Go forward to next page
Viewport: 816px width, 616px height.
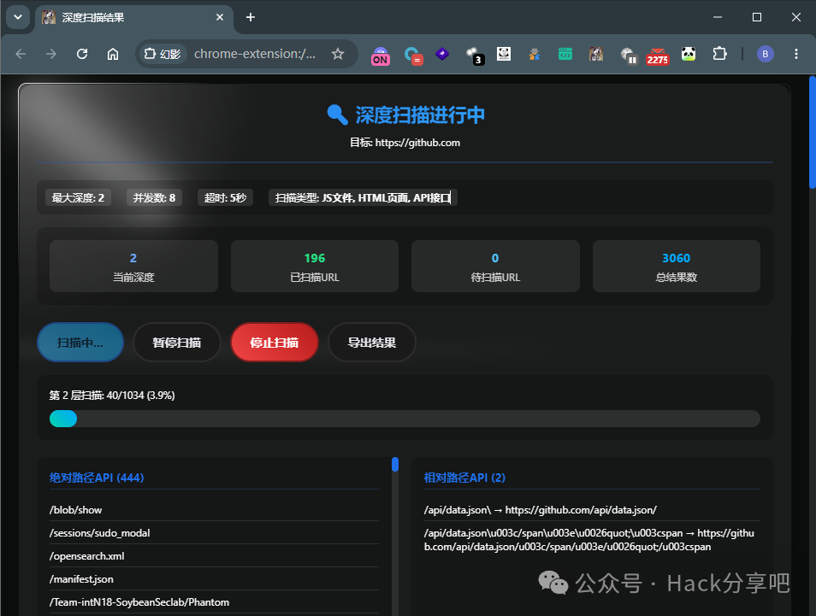click(51, 54)
